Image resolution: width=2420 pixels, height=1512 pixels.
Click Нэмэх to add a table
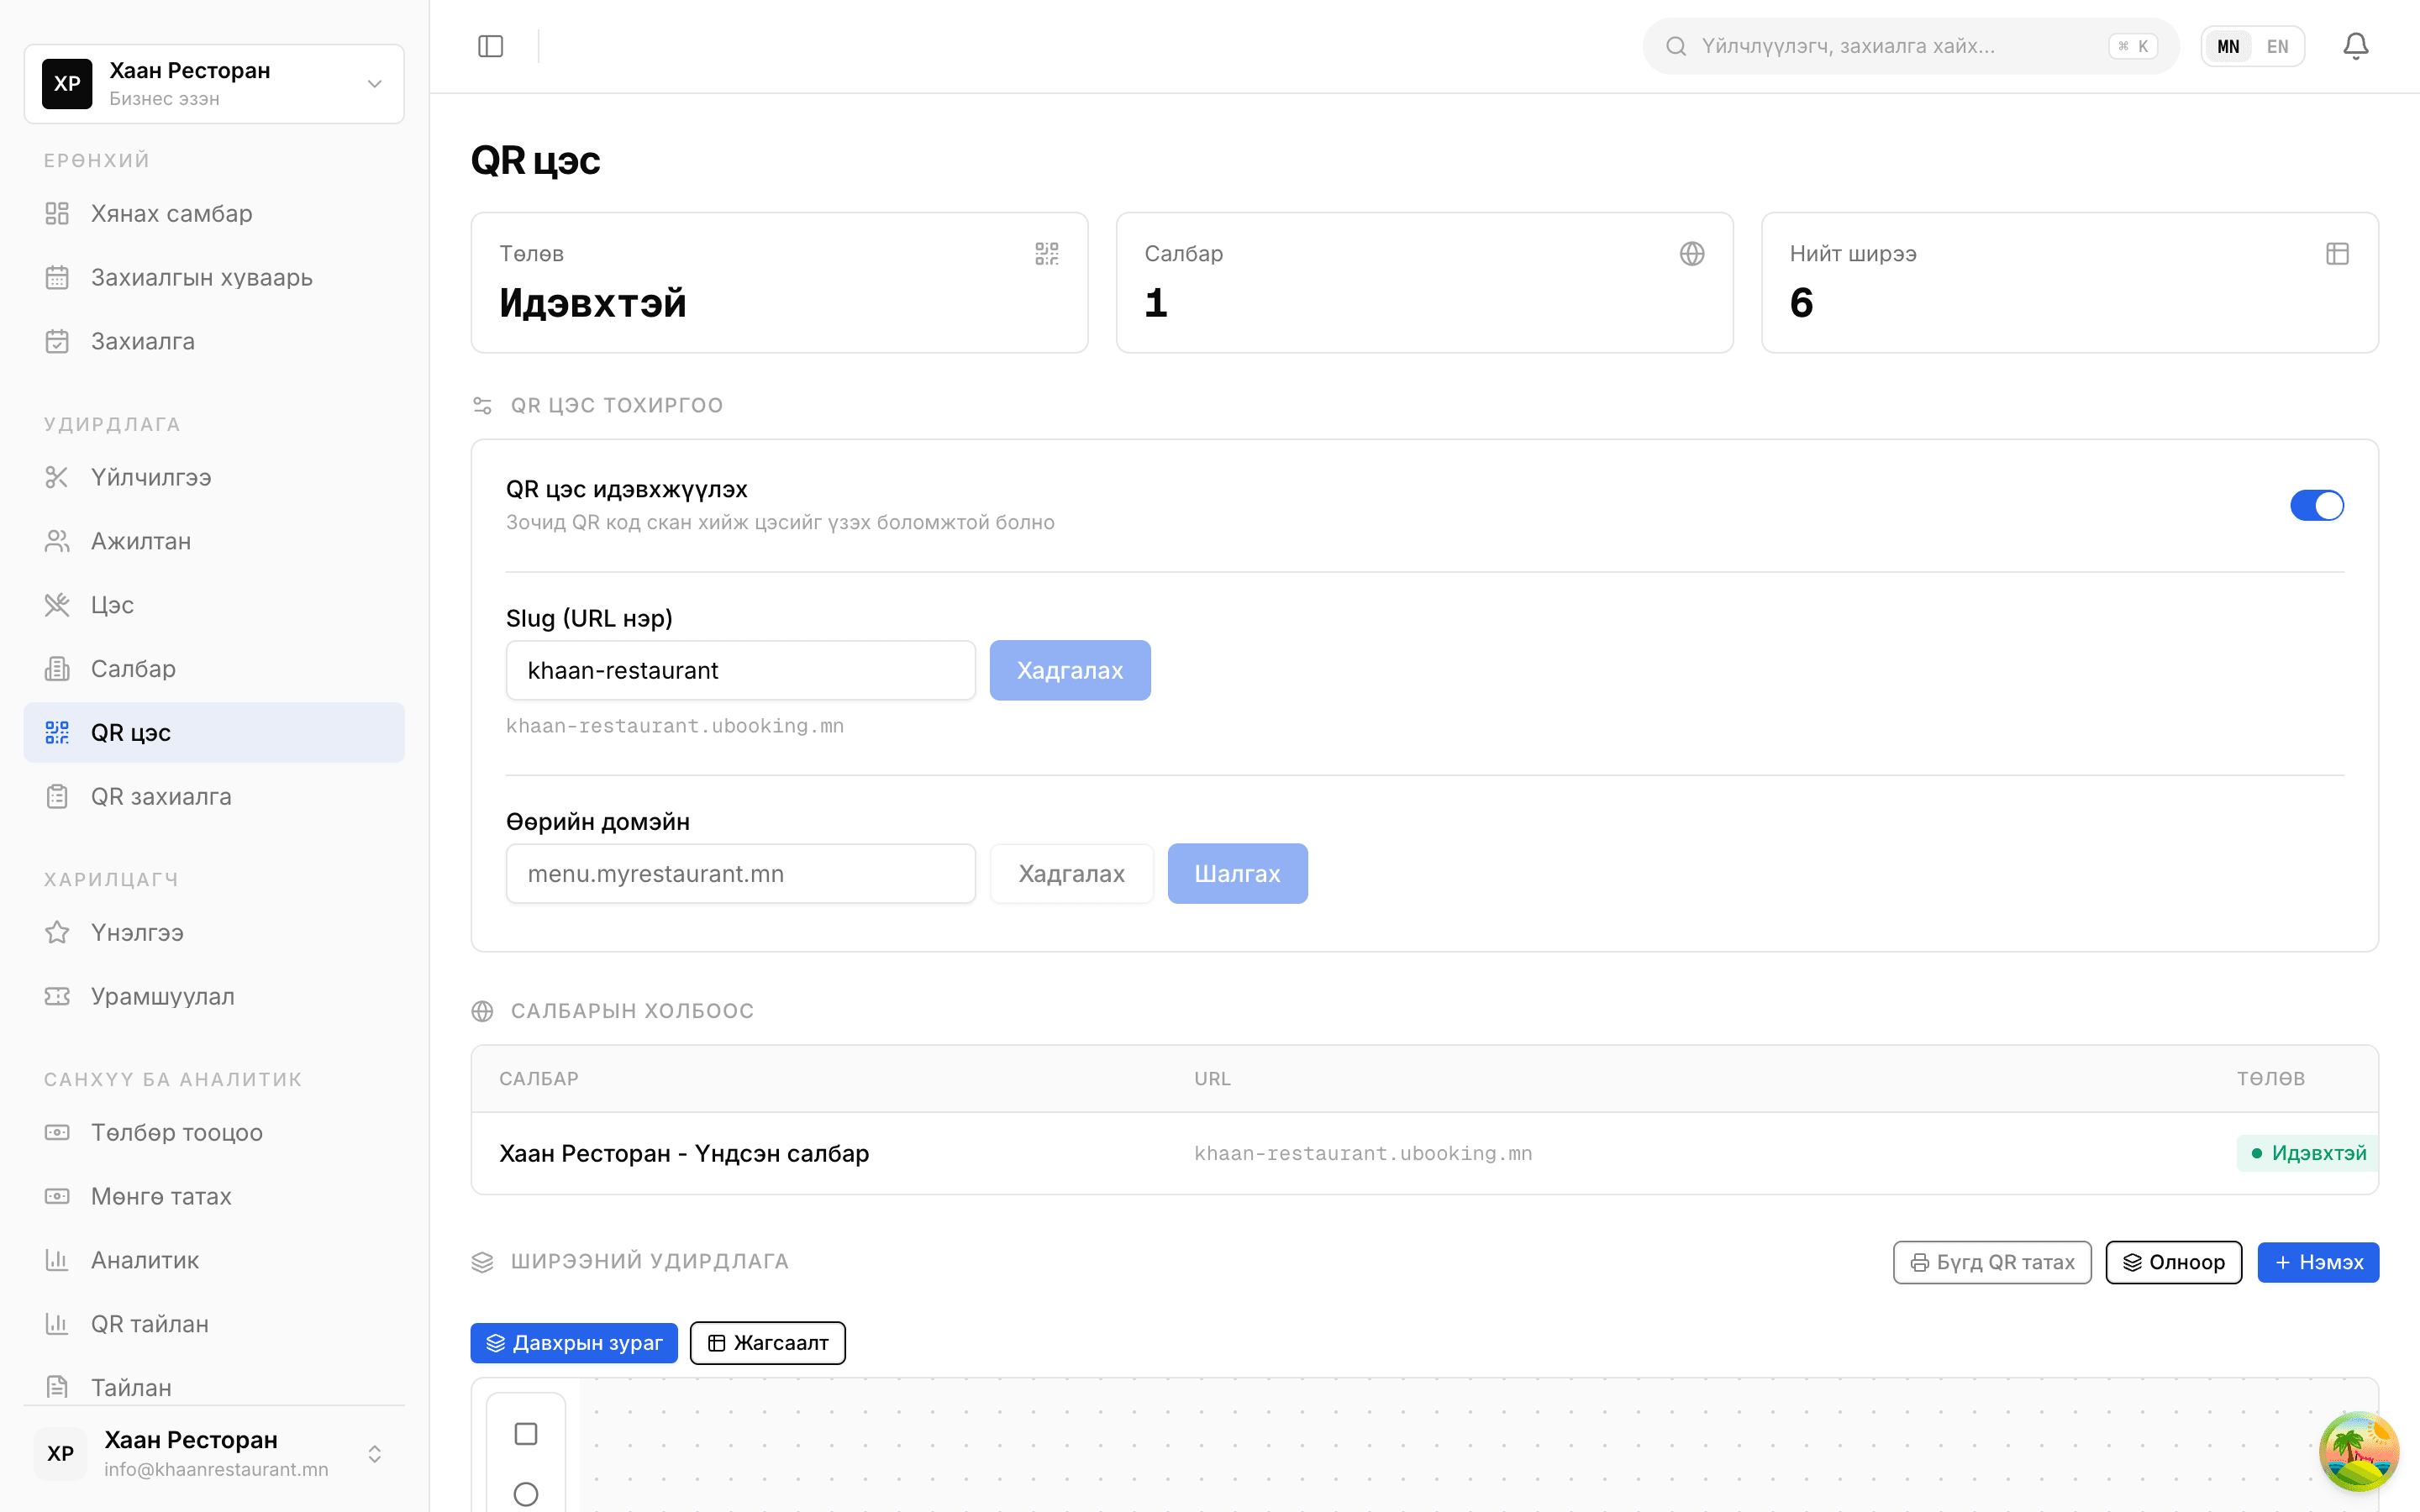pos(2318,1263)
